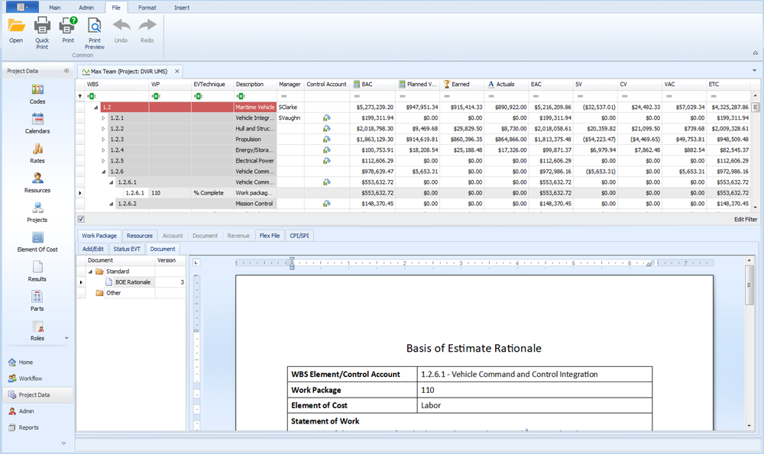Expand WBS row 1.2.3 Propulsion

pos(105,140)
